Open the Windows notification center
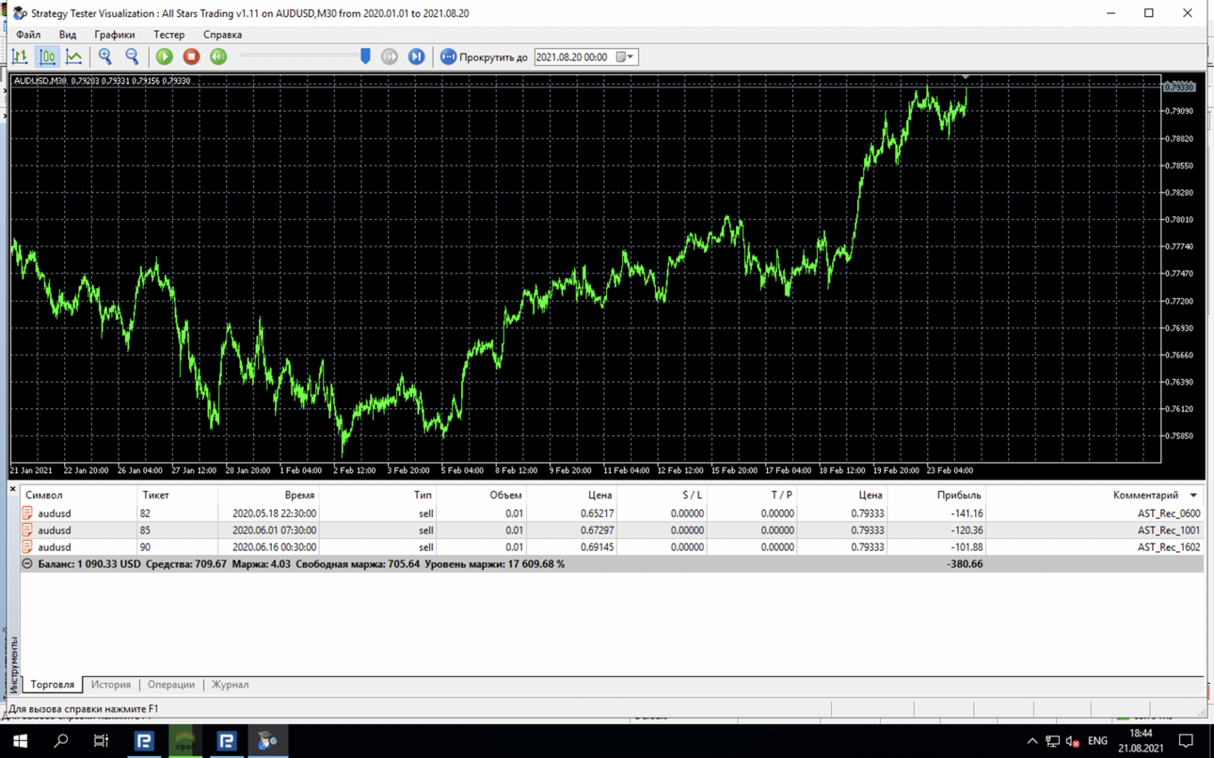1214x758 pixels. click(x=1187, y=741)
